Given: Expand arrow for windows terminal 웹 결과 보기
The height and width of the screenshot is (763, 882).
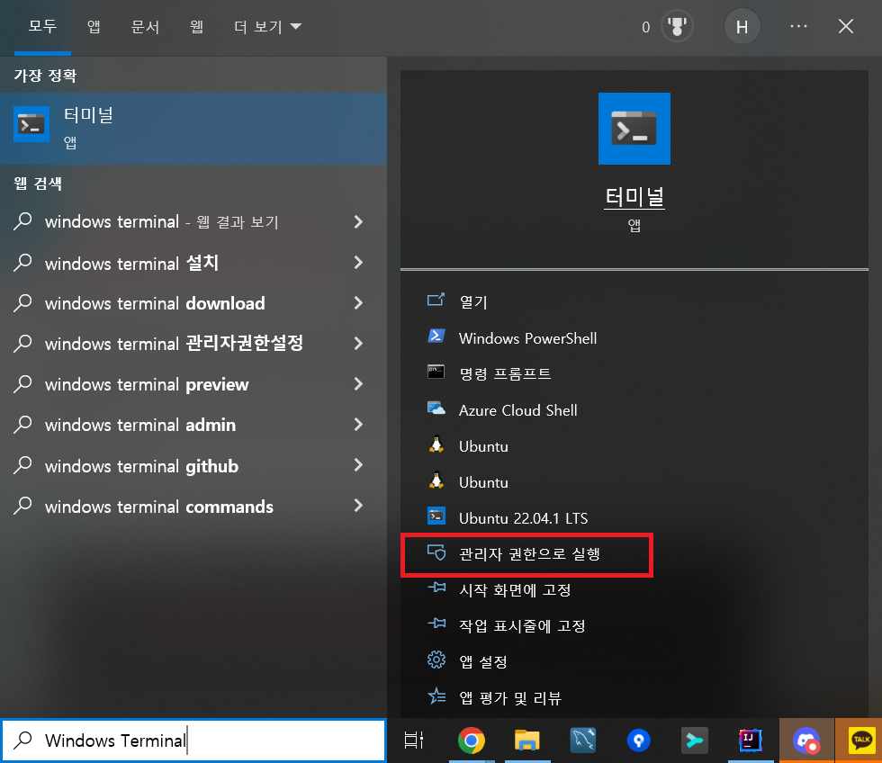Looking at the screenshot, I should 358,222.
